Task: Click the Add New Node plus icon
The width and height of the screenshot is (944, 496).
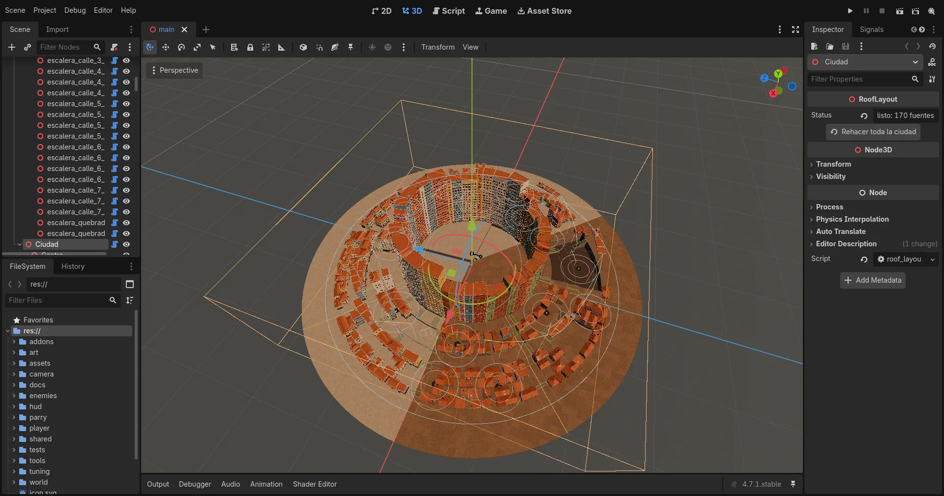Action: (x=12, y=47)
